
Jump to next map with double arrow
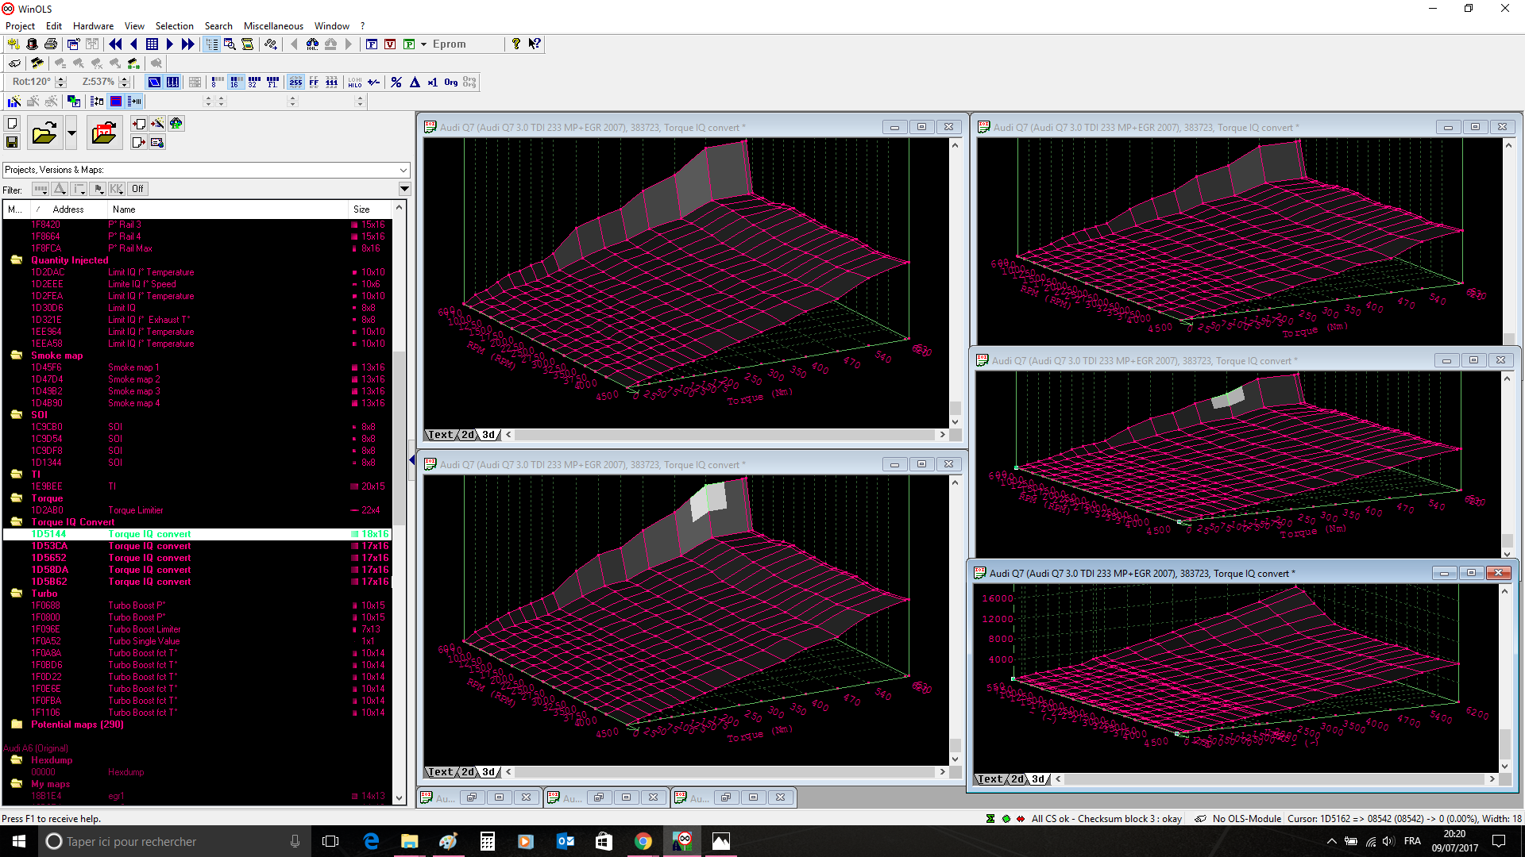click(x=187, y=44)
